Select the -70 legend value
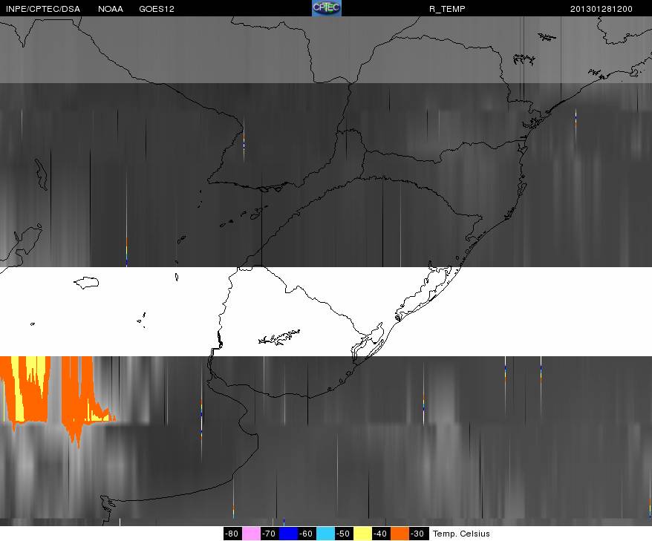The height and width of the screenshot is (541, 652). pos(269,534)
